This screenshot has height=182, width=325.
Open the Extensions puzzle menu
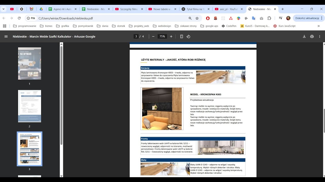(269, 18)
